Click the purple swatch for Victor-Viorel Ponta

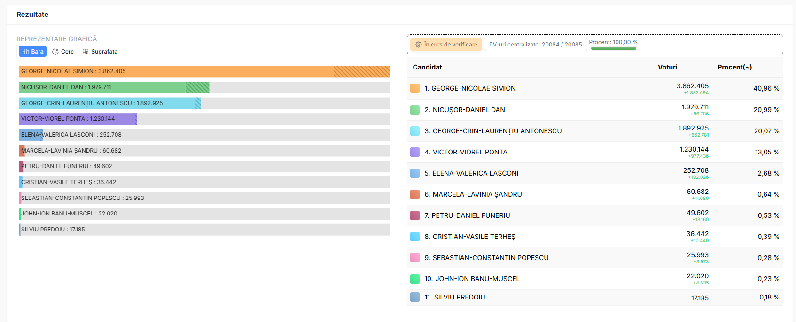pos(414,152)
